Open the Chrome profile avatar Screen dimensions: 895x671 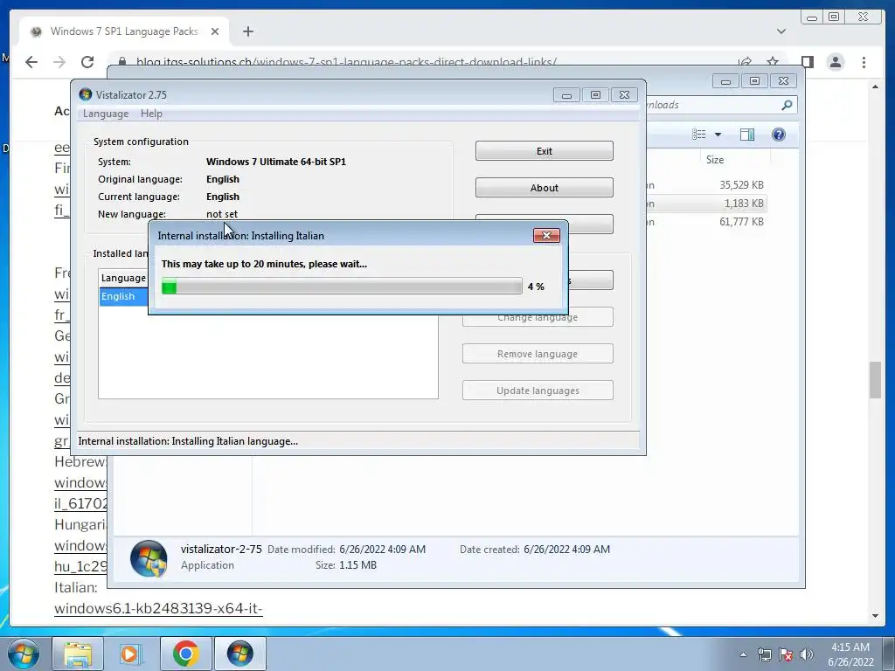[x=835, y=62]
